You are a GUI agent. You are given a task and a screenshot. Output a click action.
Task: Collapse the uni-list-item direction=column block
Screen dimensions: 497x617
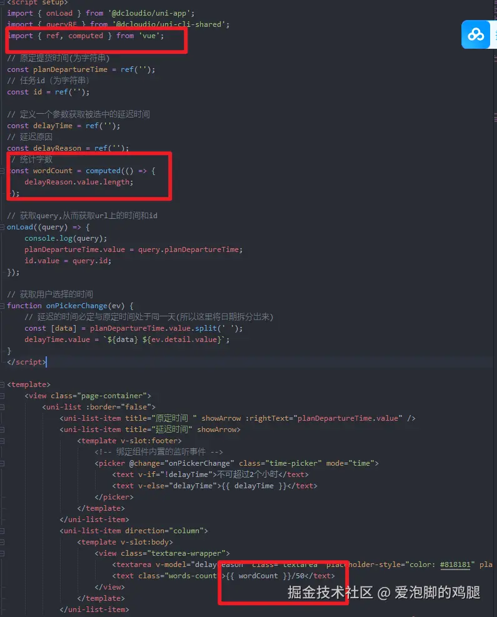tap(3, 531)
